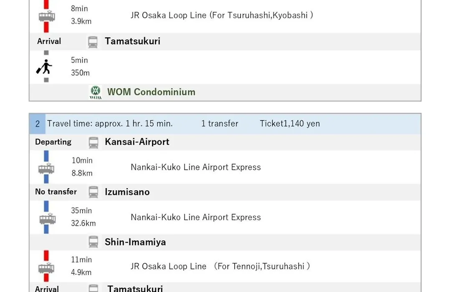This screenshot has height=292, width=451.
Task: Click the JR Osaka Loop Line For Tennoji text
Action: pyautogui.click(x=220, y=266)
